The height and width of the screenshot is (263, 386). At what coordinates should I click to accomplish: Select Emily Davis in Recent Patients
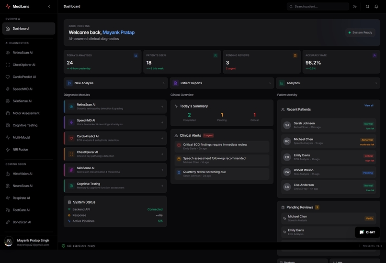[329, 157]
